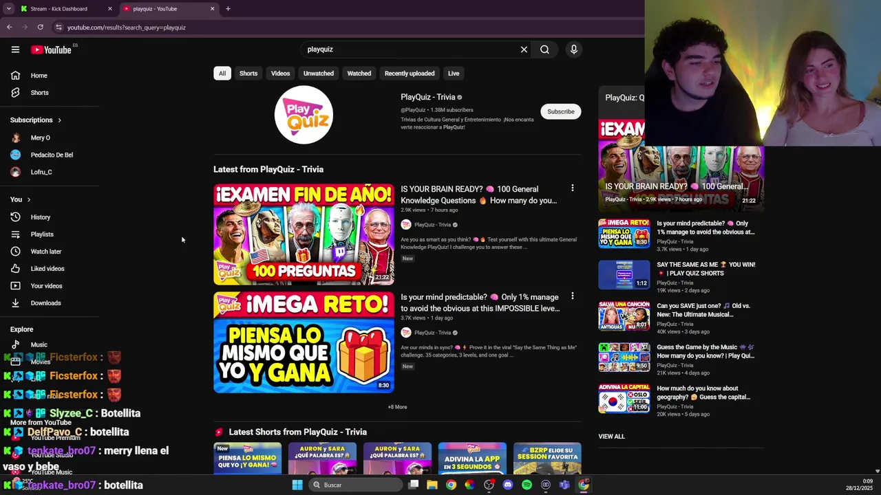Open a new browser tab
The height and width of the screenshot is (495, 881).
[x=228, y=9]
